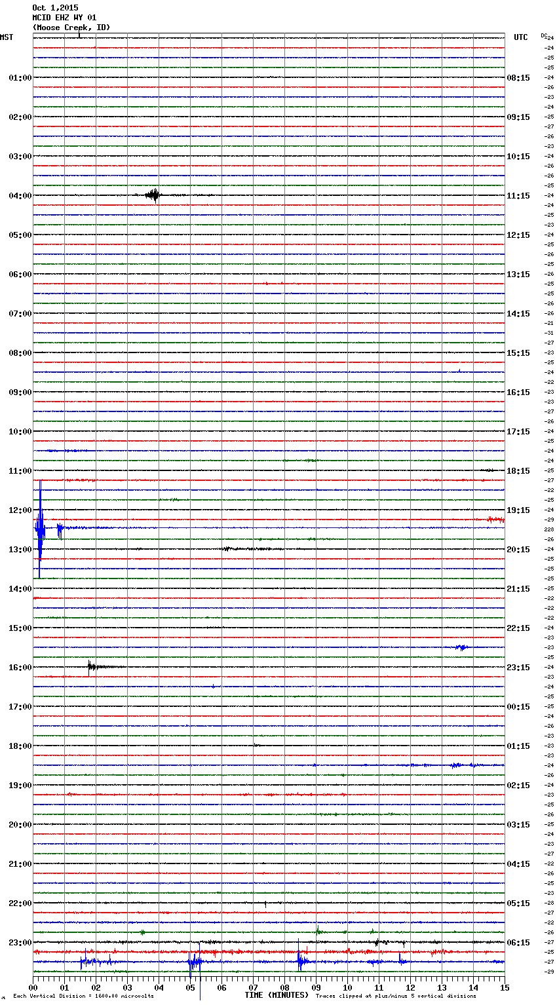Click the black seismic burst on the 04:00 trace

pos(153,195)
